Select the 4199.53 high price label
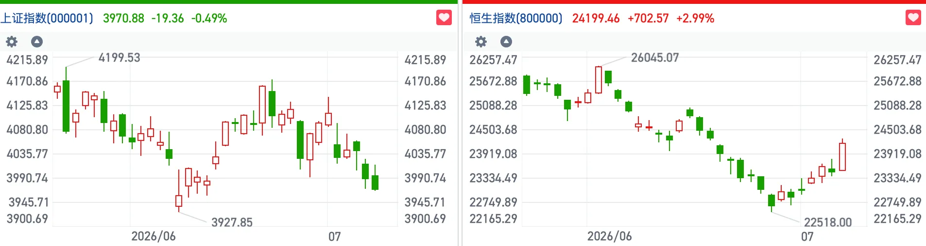Image resolution: width=926 pixels, height=246 pixels. point(119,58)
